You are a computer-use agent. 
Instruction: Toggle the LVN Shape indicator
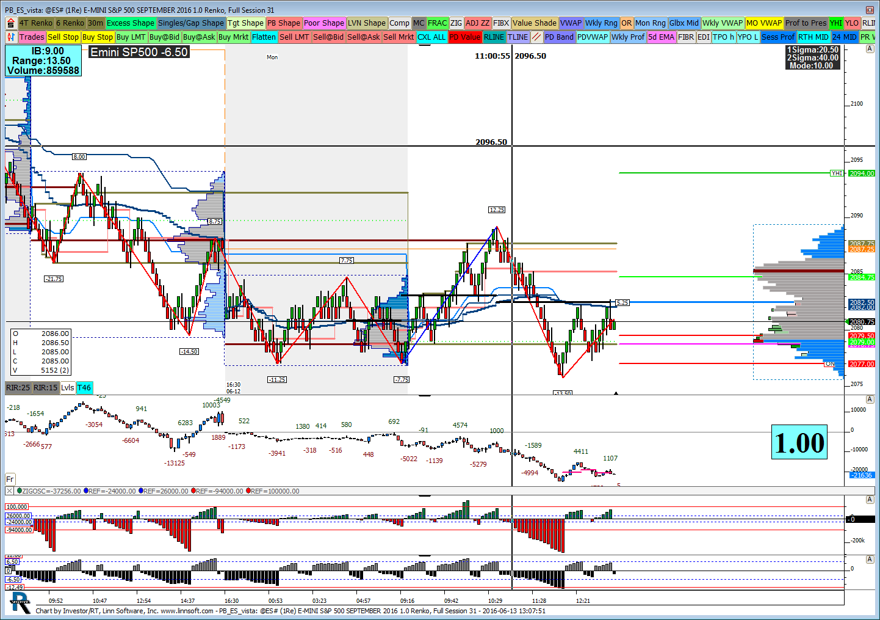pos(367,23)
